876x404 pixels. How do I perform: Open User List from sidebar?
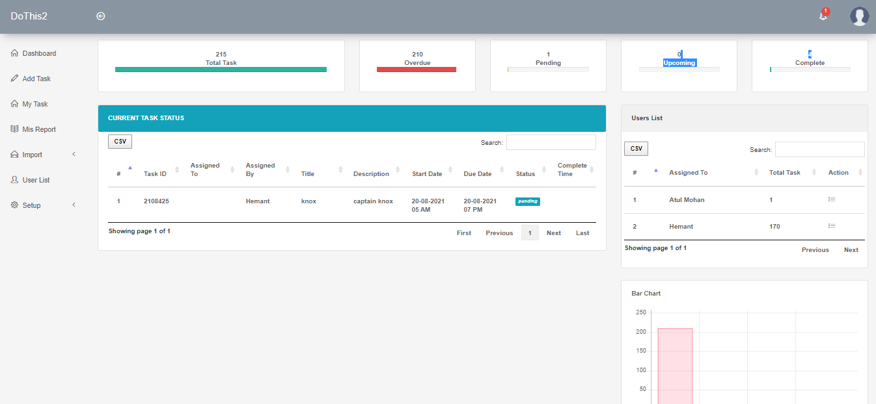coord(36,180)
